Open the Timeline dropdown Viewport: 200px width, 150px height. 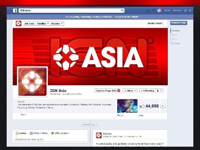point(43,24)
